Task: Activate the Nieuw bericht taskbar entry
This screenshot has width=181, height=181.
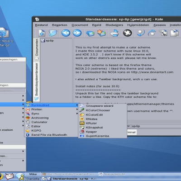Action: coord(112,174)
